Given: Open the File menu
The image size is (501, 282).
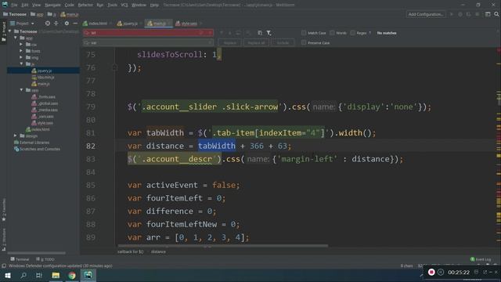Looking at the screenshot, I should 14,5.
